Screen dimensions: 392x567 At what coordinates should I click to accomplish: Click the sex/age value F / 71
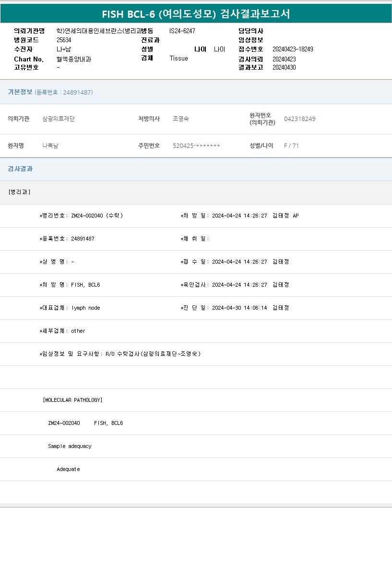click(x=291, y=146)
